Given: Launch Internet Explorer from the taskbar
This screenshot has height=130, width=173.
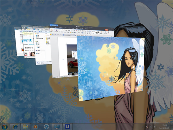Looking at the screenshot, I should 15,127.
